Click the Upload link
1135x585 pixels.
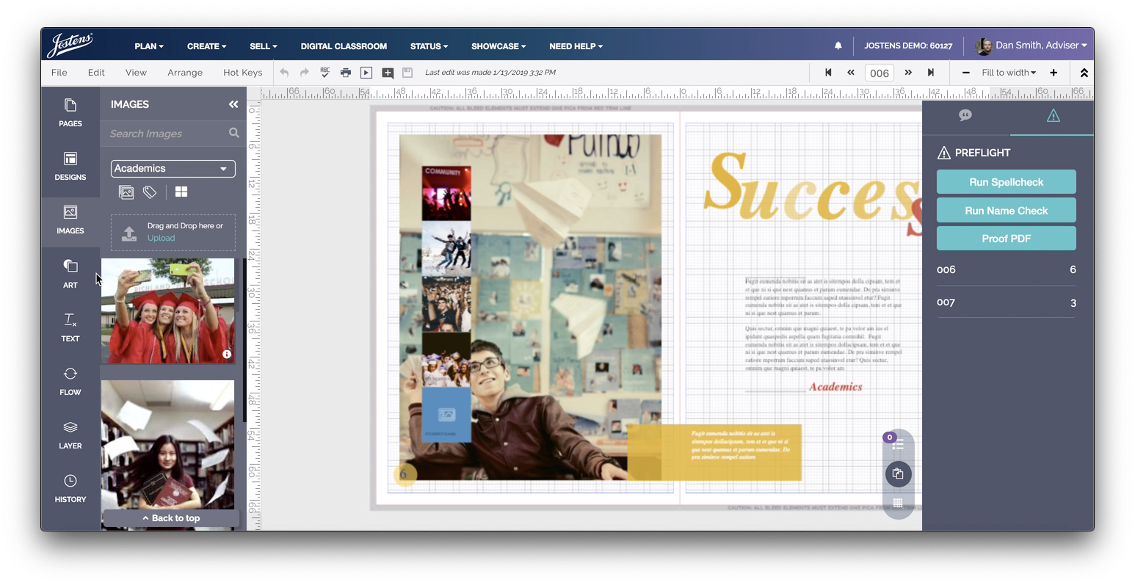161,238
